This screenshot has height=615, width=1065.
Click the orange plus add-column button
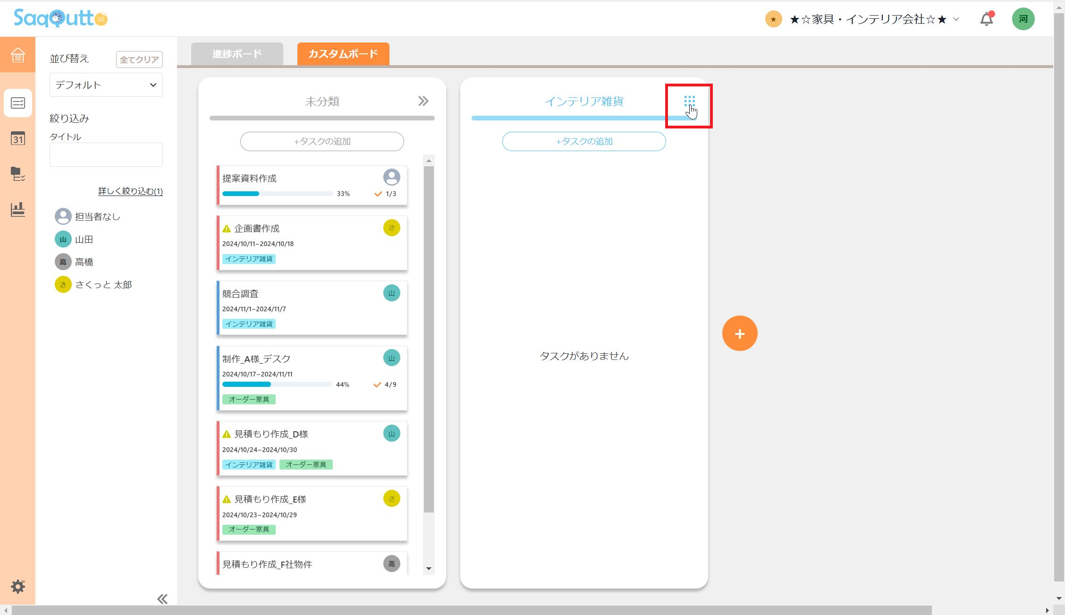(739, 333)
